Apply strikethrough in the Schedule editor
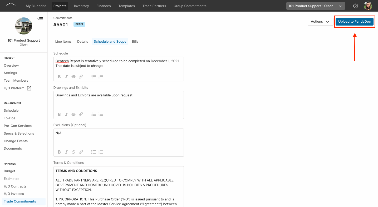Screen dimensions: 378x207 [73, 77]
